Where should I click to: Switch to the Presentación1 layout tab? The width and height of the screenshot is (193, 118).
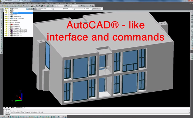pyautogui.click(x=20, y=108)
